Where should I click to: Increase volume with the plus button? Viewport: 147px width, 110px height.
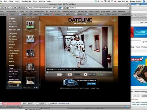tap(81, 75)
